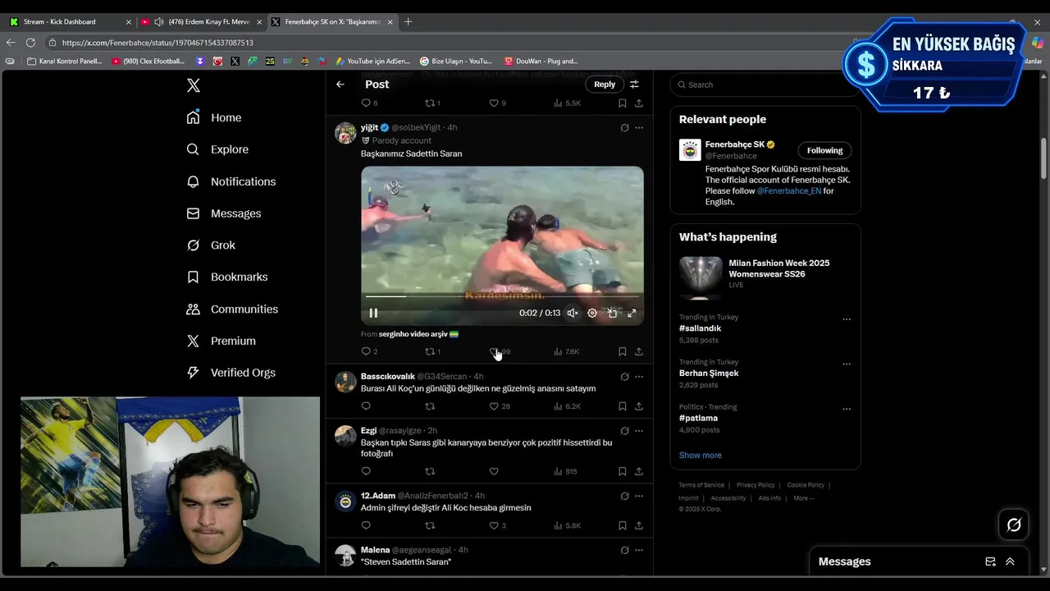Open more options on Malena's reply
1050x591 pixels.
tap(638, 550)
